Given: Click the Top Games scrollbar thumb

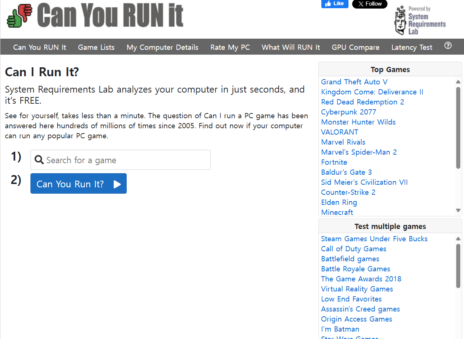Looking at the screenshot, I should click(x=458, y=128).
